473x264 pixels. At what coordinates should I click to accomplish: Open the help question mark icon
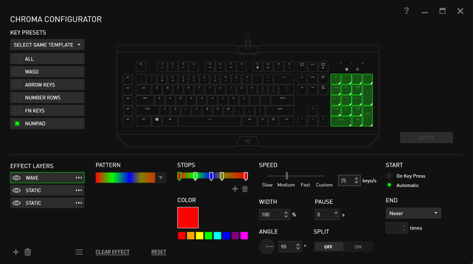click(x=406, y=11)
